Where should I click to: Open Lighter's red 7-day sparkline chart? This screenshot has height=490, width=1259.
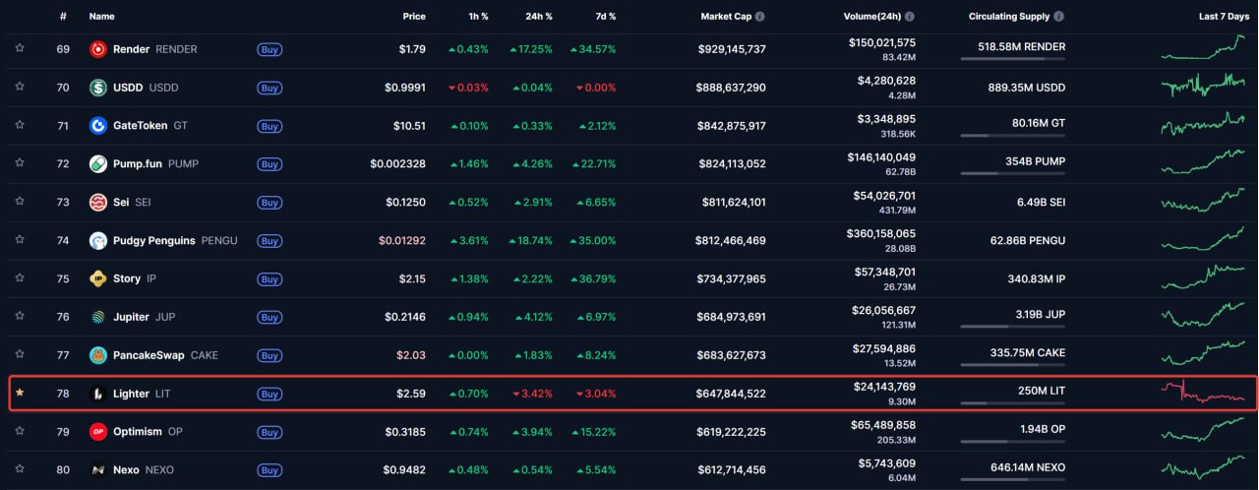[1202, 393]
